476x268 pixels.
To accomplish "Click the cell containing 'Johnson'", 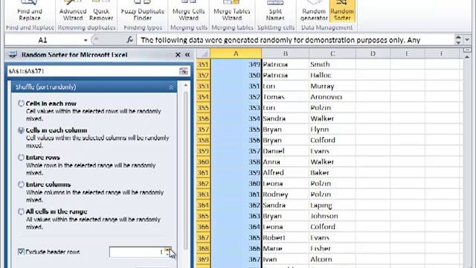I will pyautogui.click(x=332, y=216).
